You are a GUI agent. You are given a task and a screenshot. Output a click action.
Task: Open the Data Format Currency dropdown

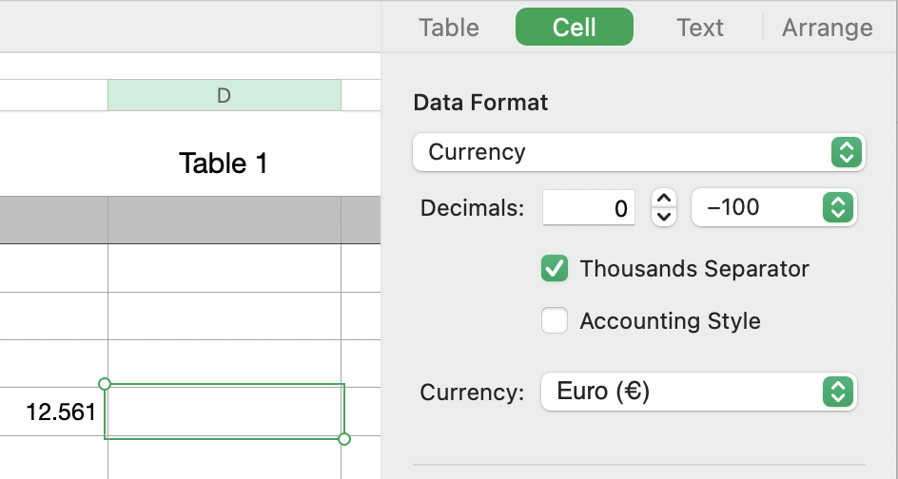[x=638, y=152]
